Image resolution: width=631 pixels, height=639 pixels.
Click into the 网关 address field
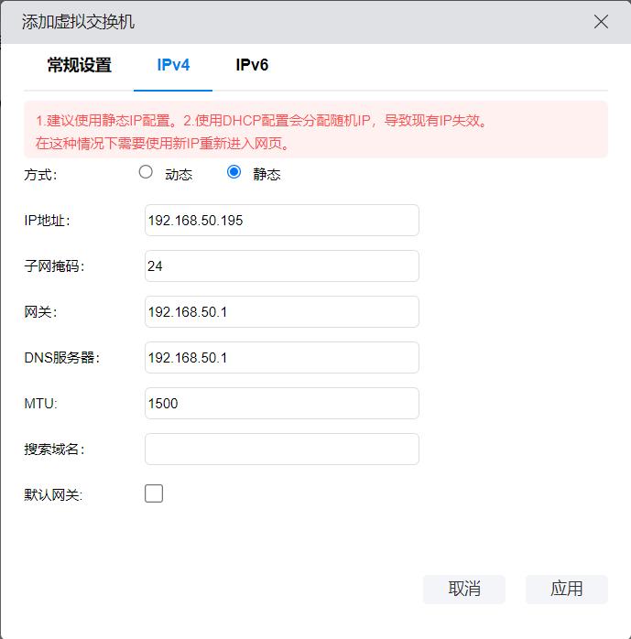(281, 312)
